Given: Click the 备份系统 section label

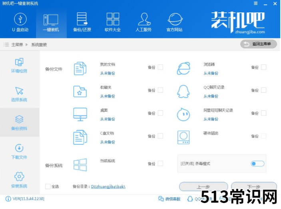Looking at the screenshot, I should [x=54, y=165].
